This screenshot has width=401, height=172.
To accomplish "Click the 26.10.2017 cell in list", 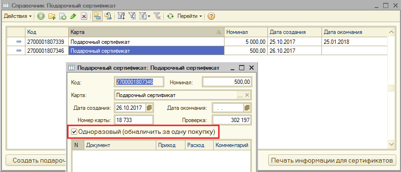I will pyautogui.click(x=294, y=51).
